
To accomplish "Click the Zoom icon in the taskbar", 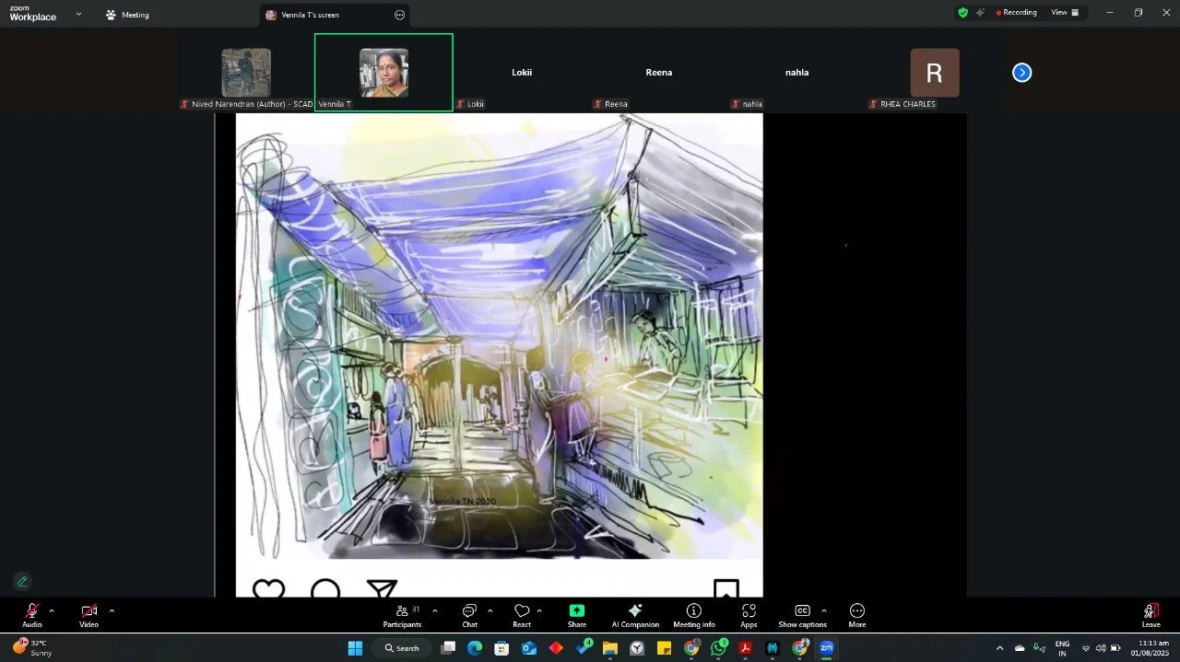I will pos(827,648).
